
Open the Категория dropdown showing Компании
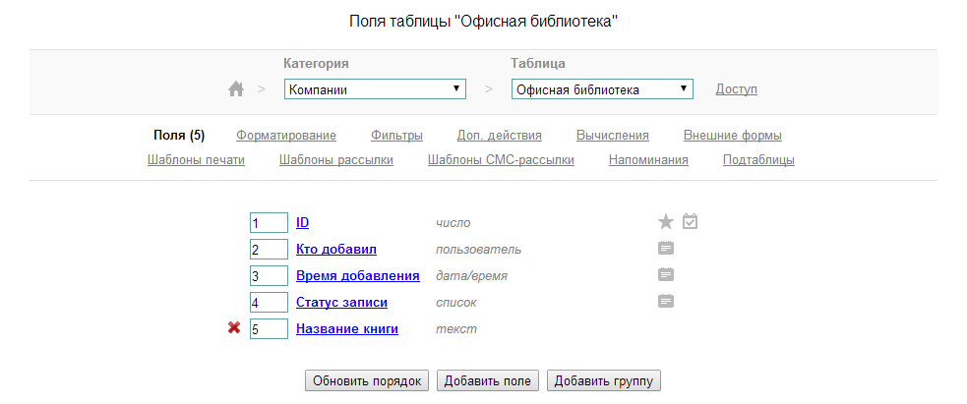click(375, 89)
